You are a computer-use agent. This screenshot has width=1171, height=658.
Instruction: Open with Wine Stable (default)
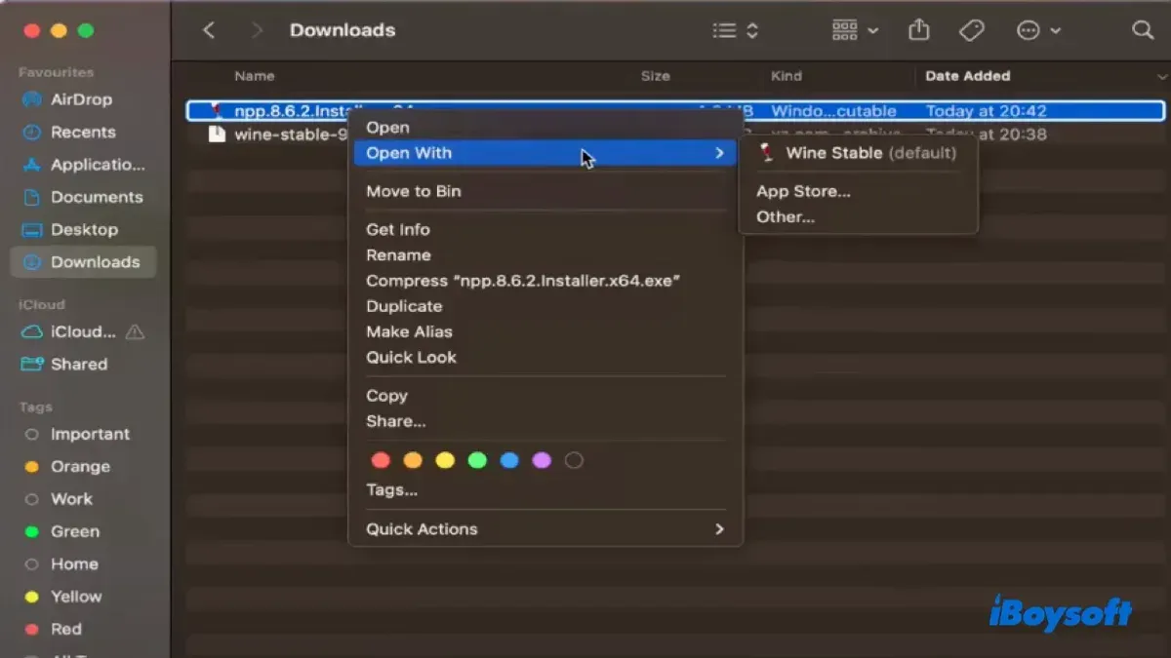(858, 153)
